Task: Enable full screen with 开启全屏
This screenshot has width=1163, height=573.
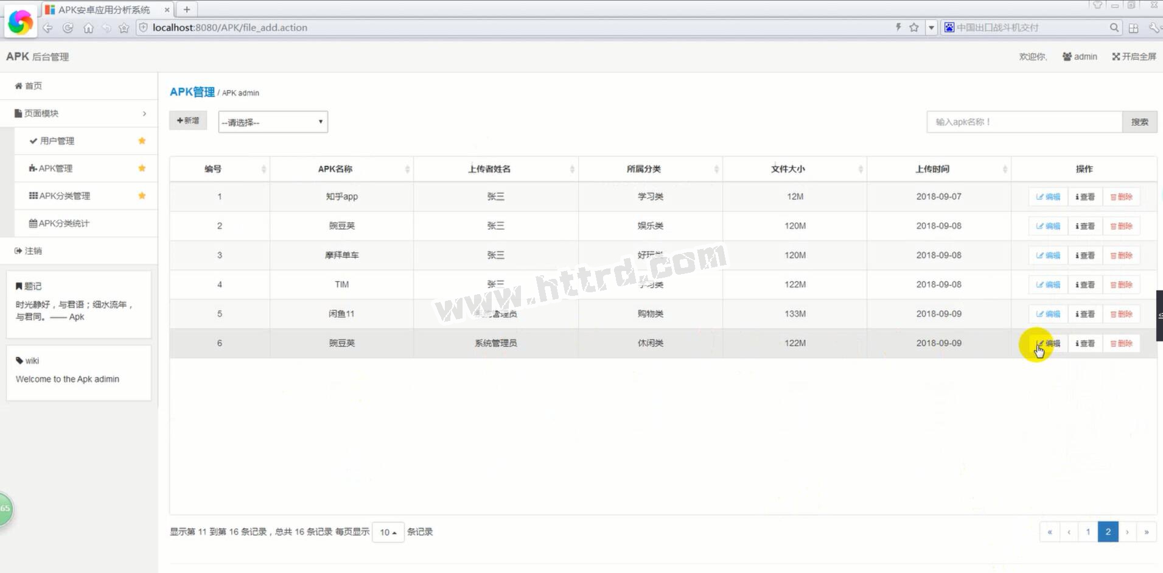Action: click(1134, 57)
